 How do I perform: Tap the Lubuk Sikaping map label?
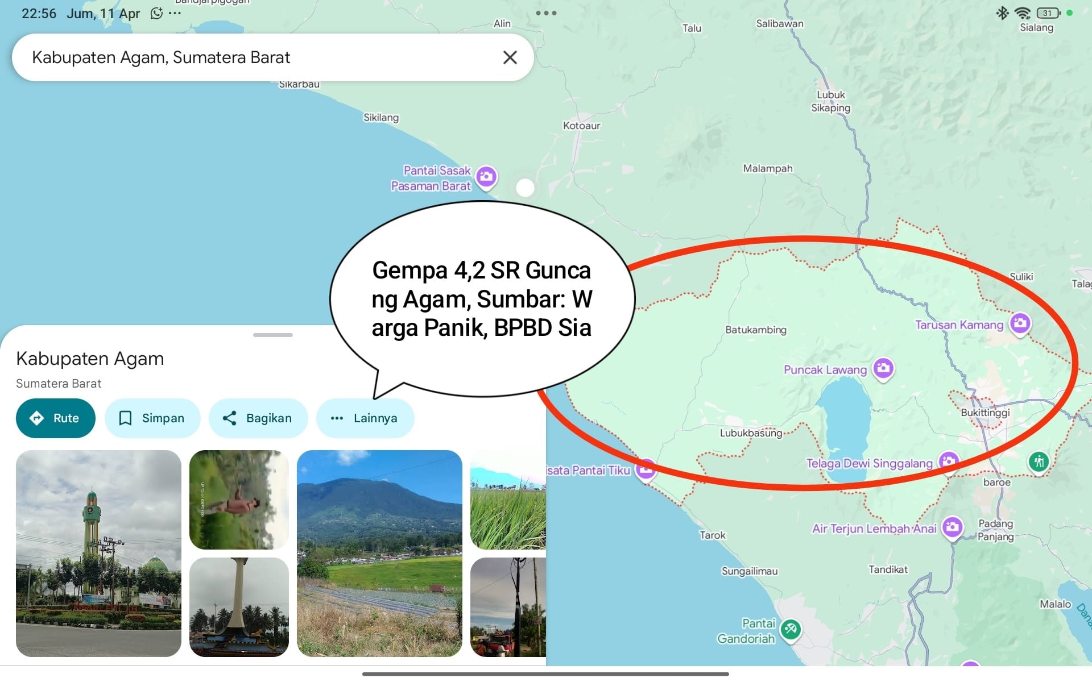click(x=831, y=101)
